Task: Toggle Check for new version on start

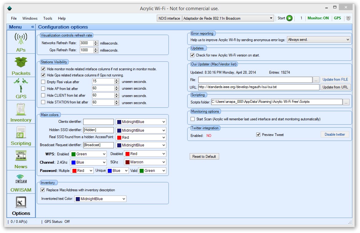Action: [x=192, y=55]
